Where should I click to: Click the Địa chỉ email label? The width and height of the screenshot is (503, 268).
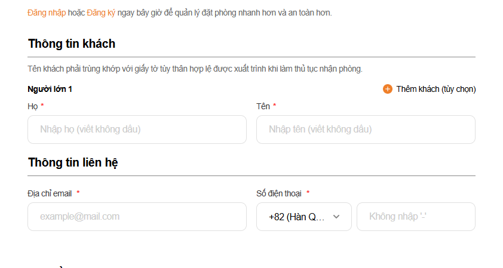click(x=50, y=193)
